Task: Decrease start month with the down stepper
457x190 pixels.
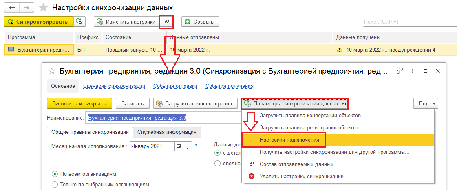Action: tap(188, 149)
